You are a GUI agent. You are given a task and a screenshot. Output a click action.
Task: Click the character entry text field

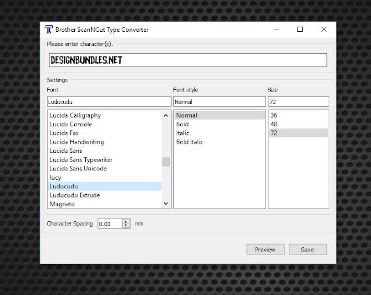[188, 60]
